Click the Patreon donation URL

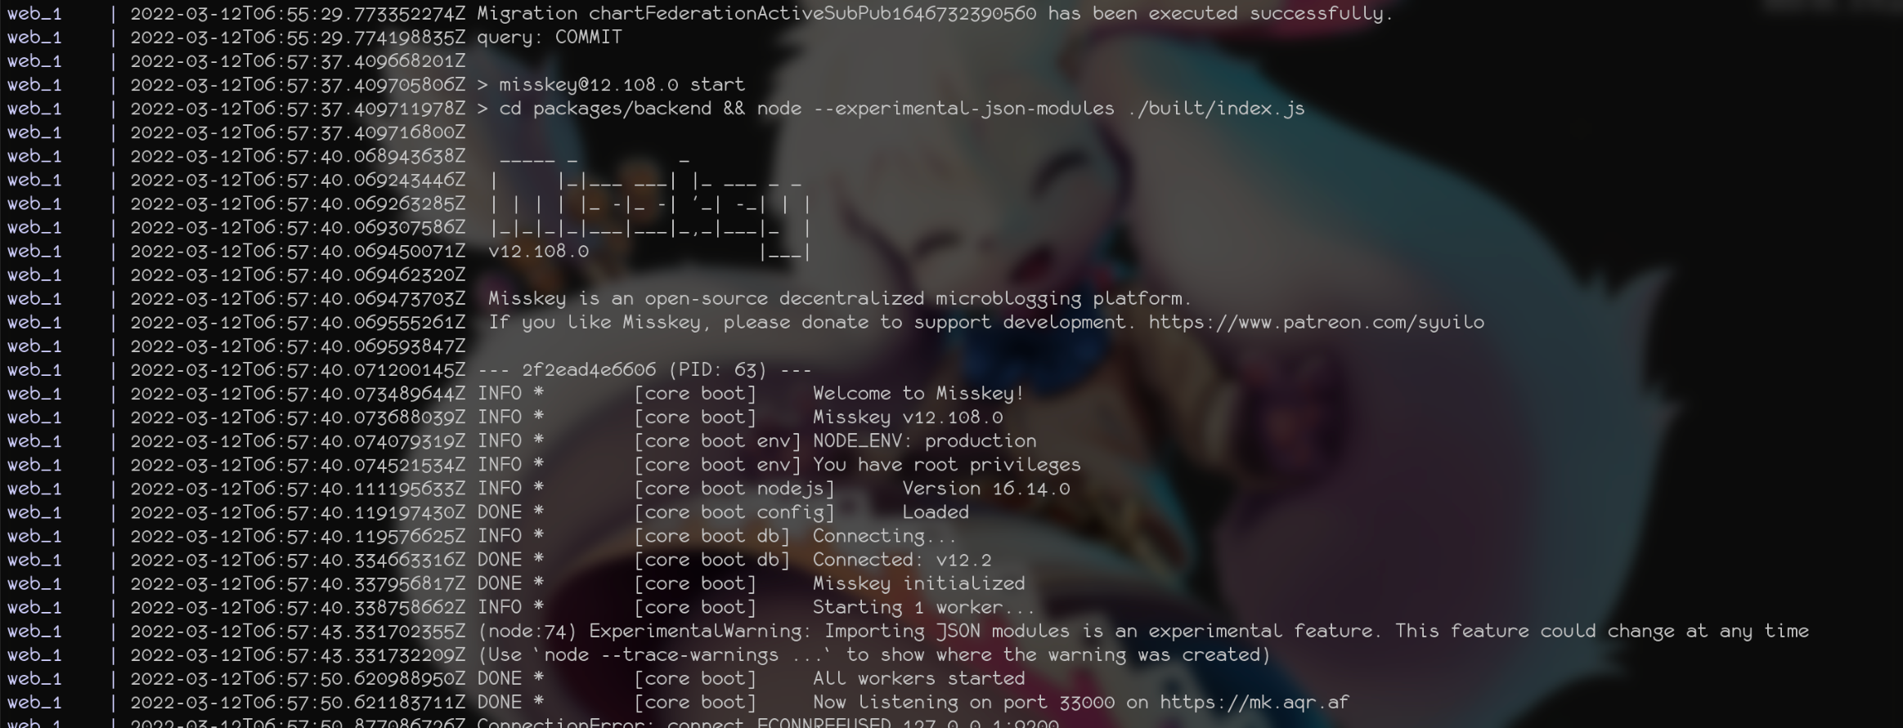pyautogui.click(x=1316, y=323)
